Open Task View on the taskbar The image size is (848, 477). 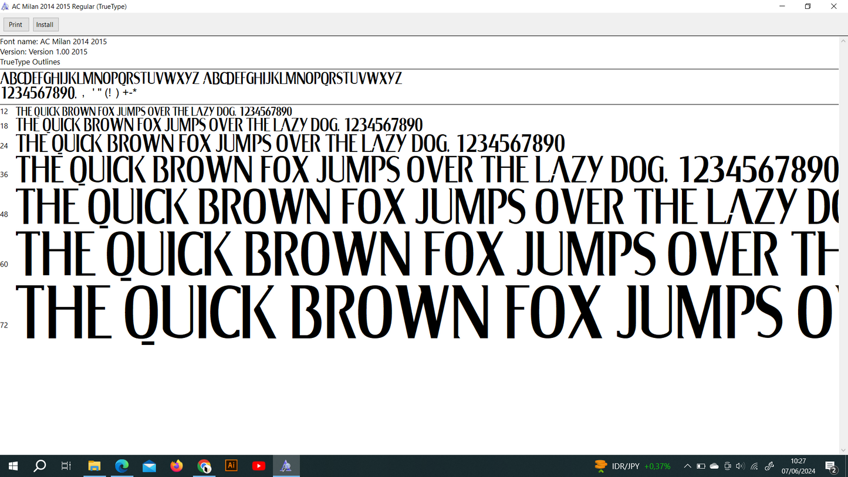coord(66,466)
